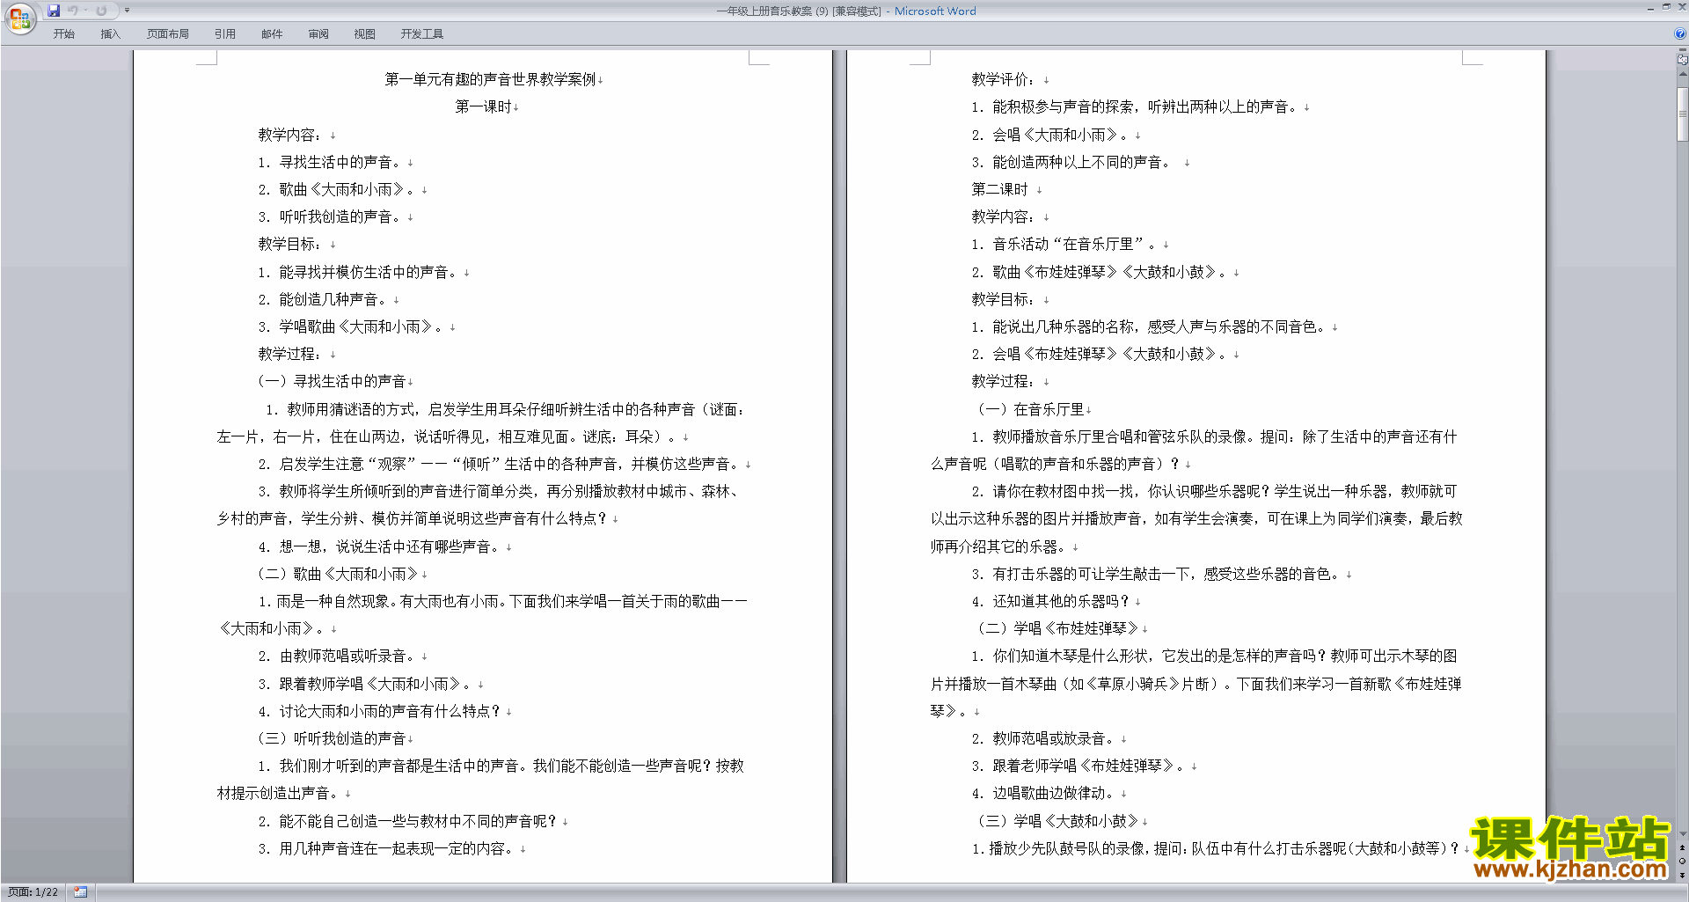Viewport: 1689px width, 902px height.
Task: Click the line 1. 音乐活动"在音乐厅里"。
Action: 1065,244
